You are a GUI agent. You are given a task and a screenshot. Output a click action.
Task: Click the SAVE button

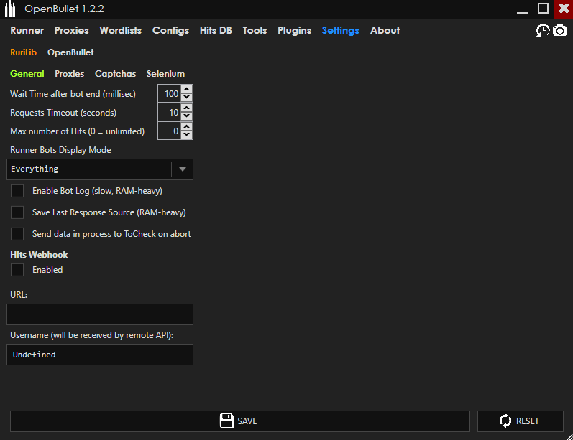[x=239, y=421]
